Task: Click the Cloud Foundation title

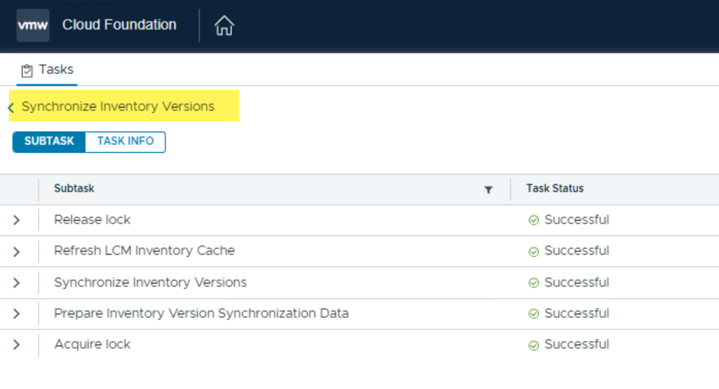Action: point(119,25)
